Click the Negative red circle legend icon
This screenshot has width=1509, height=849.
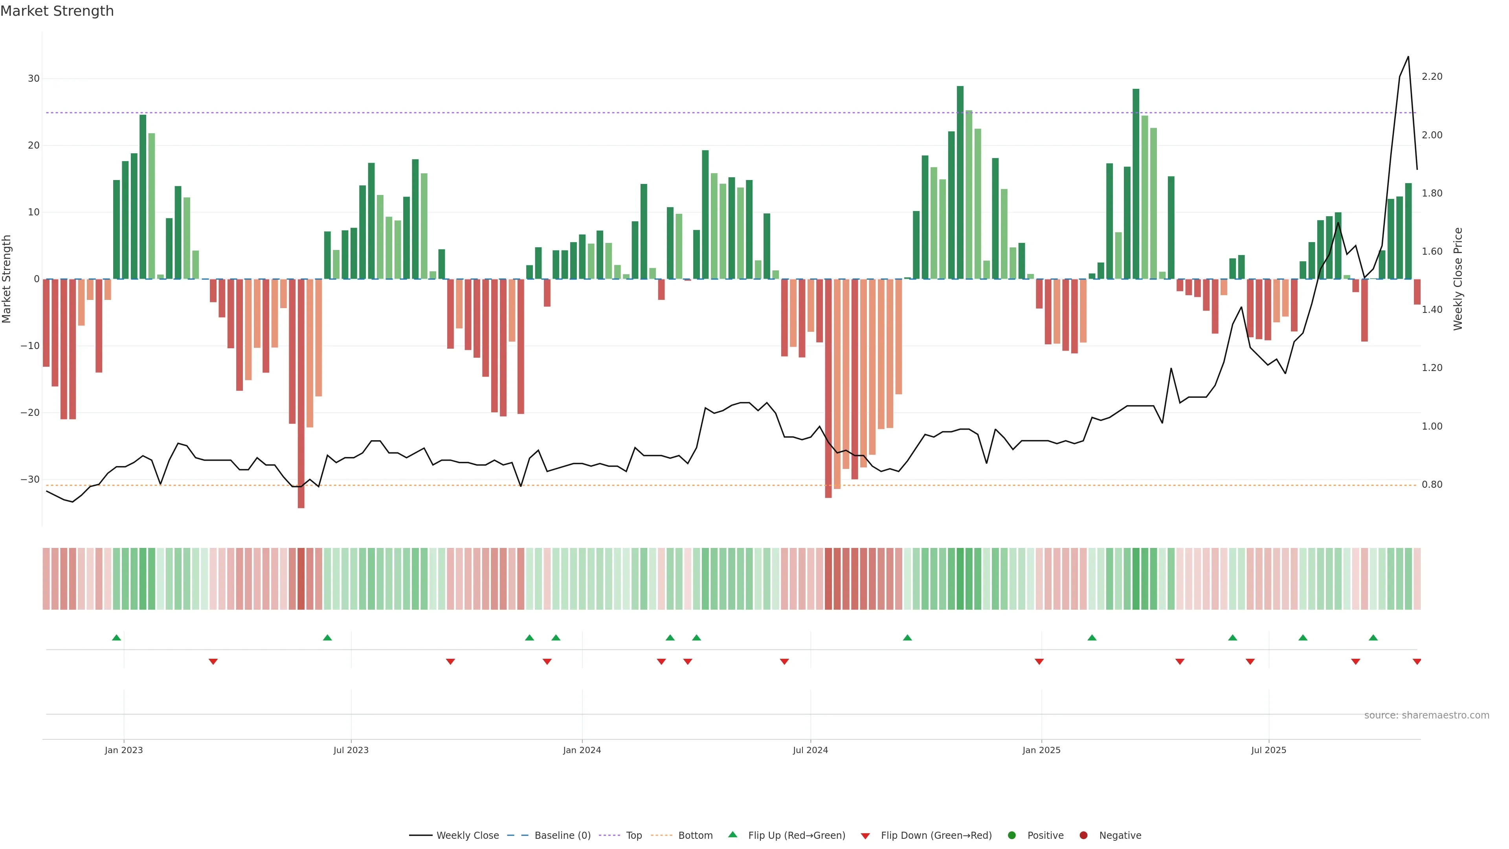1083,836
